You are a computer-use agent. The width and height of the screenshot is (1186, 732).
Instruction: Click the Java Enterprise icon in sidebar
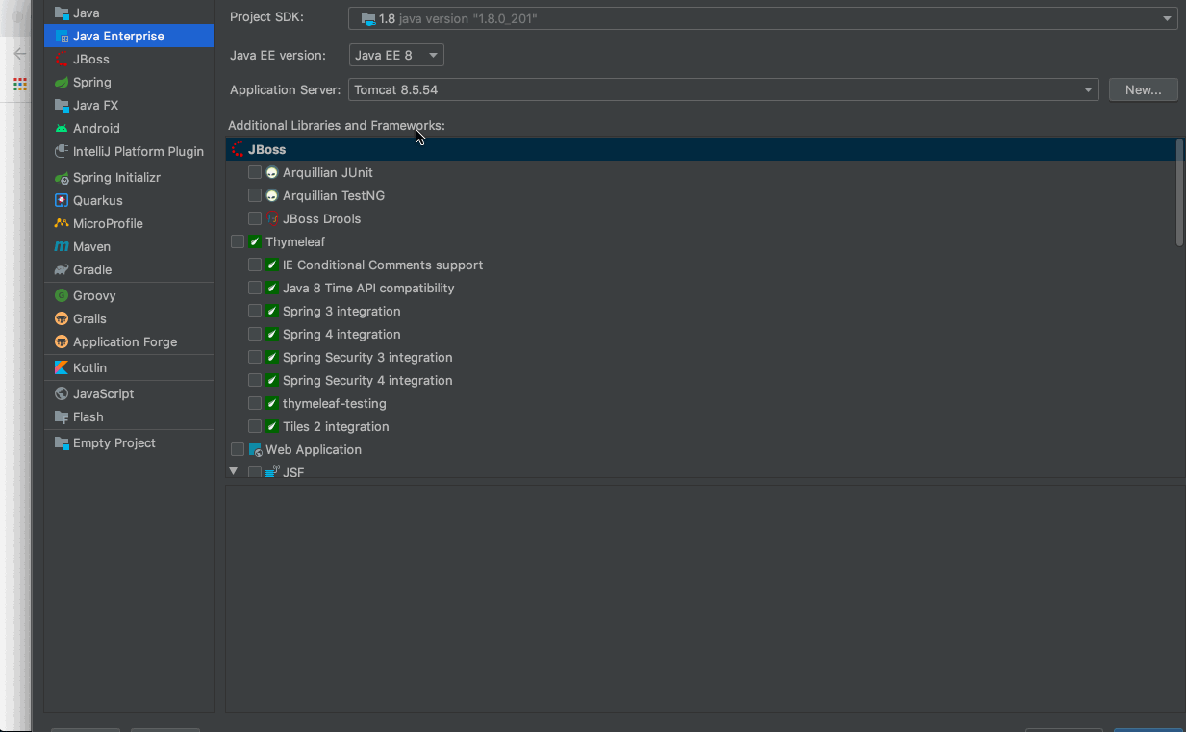tap(62, 37)
